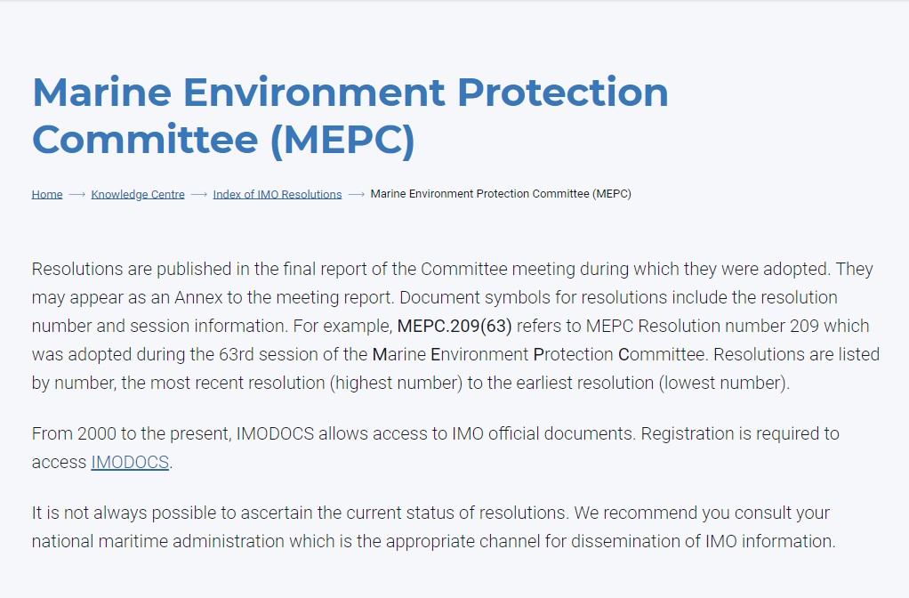The height and width of the screenshot is (598, 909).
Task: Click the arrow following Knowledge Centre breadcrumb
Action: [x=197, y=194]
